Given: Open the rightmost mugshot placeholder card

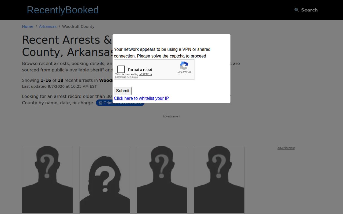Looking at the screenshot, I should click(x=219, y=179).
